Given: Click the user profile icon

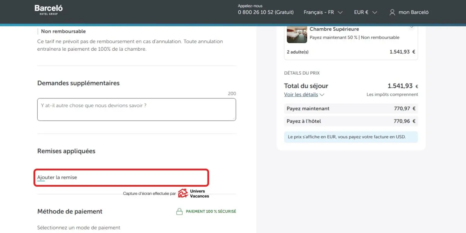Looking at the screenshot, I should click(x=392, y=12).
